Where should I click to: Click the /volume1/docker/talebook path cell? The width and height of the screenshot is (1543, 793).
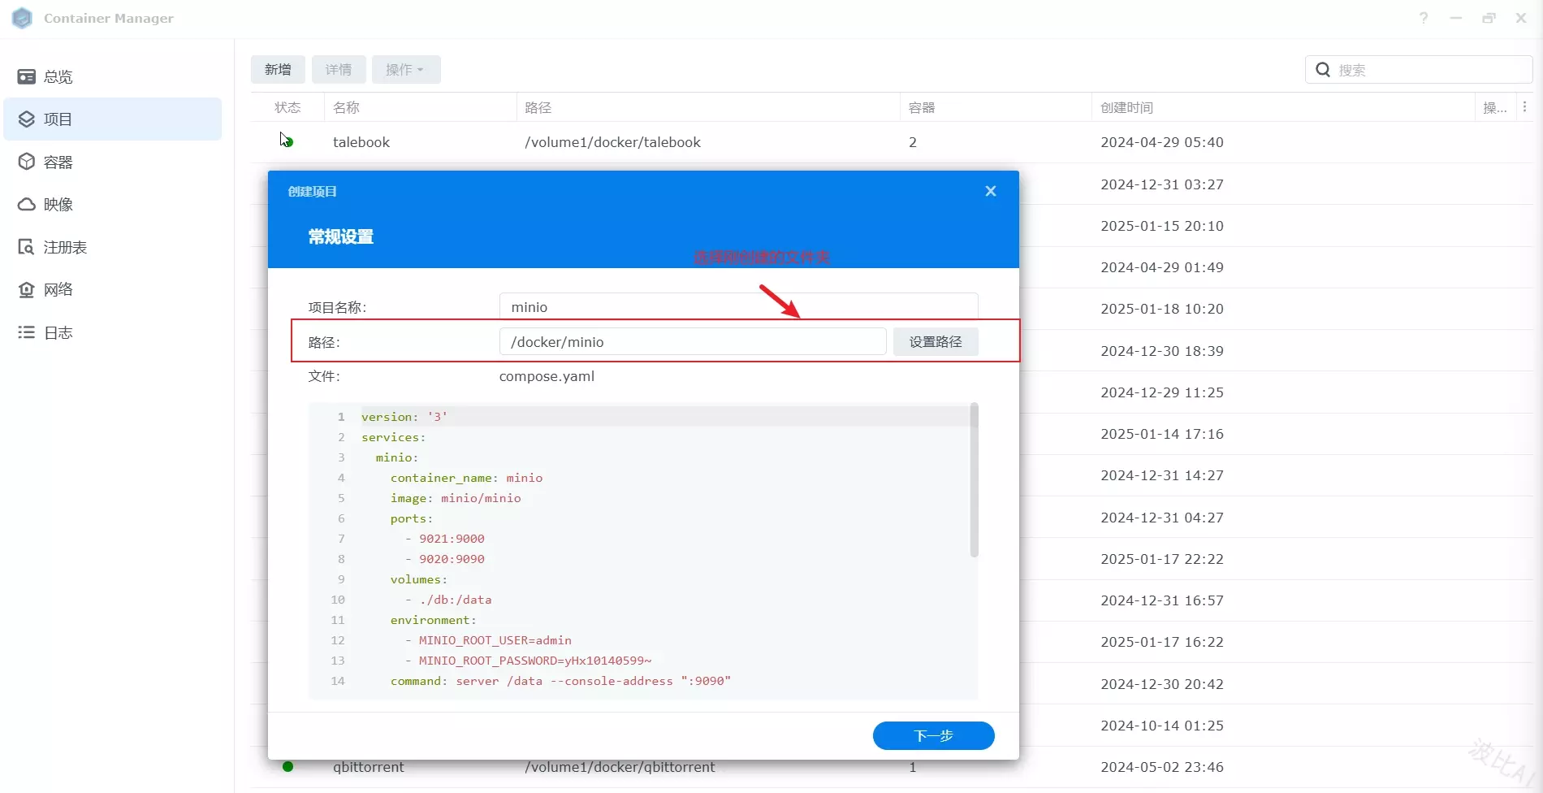[x=612, y=142]
